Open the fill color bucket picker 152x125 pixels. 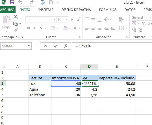click(x=65, y=28)
